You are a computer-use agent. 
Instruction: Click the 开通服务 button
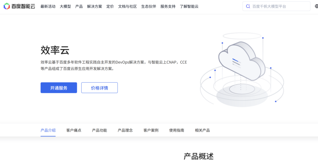tap(59, 88)
